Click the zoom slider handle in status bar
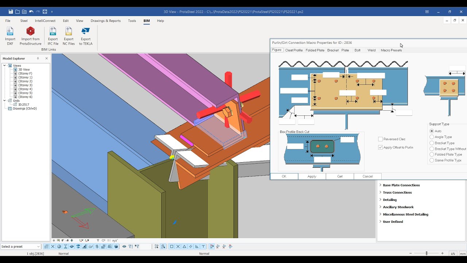This screenshot has height=263, width=467. pyautogui.click(x=426, y=254)
